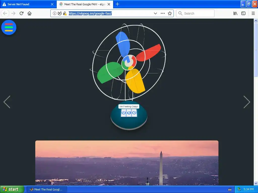Click the system tray network icon

point(239,189)
